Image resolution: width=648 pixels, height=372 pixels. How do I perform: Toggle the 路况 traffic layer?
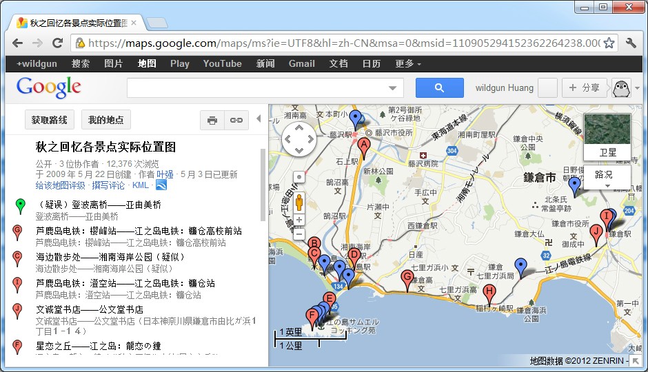coord(607,178)
